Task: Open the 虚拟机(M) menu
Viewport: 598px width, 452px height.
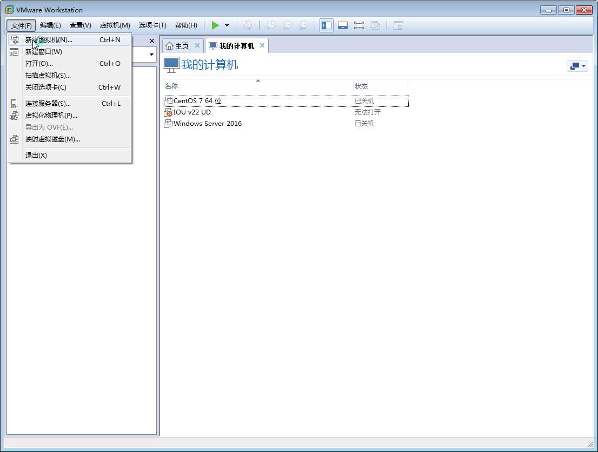Action: point(115,25)
